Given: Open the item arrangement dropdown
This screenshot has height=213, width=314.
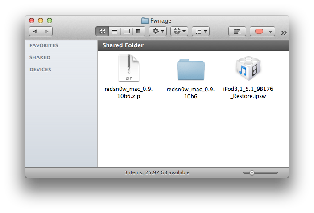Looking at the screenshot, I should (x=201, y=31).
